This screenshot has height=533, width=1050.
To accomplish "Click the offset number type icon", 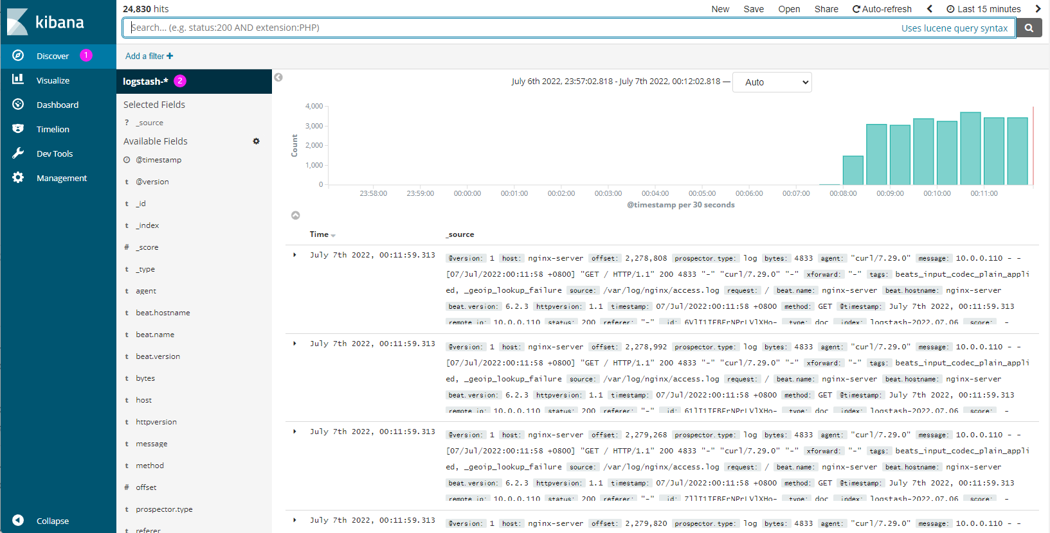I will 127,487.
